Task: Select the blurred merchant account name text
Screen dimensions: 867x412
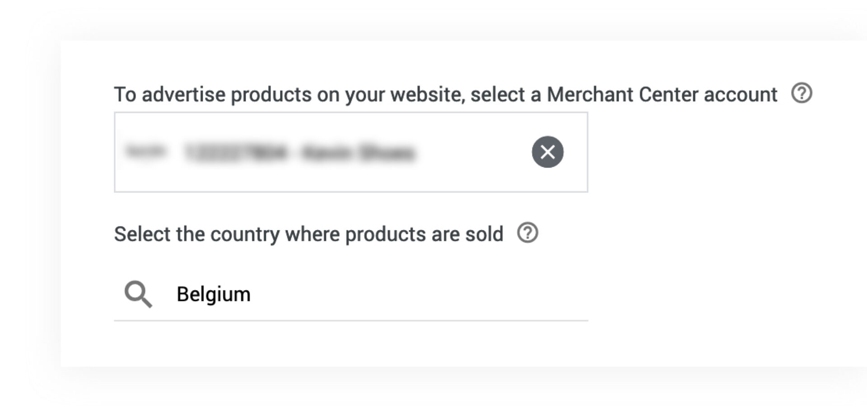Action: [358, 153]
